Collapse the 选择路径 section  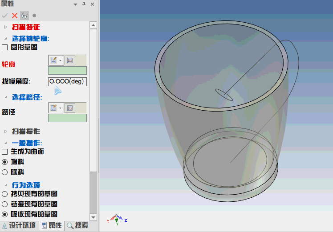click(x=6, y=97)
